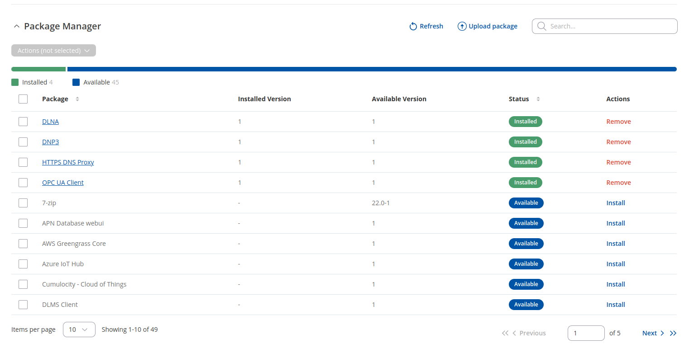Sort by Status column arrows icon

click(538, 99)
